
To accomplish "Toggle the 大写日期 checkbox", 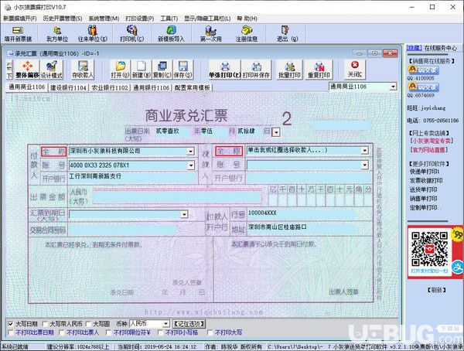I will tap(11, 324).
